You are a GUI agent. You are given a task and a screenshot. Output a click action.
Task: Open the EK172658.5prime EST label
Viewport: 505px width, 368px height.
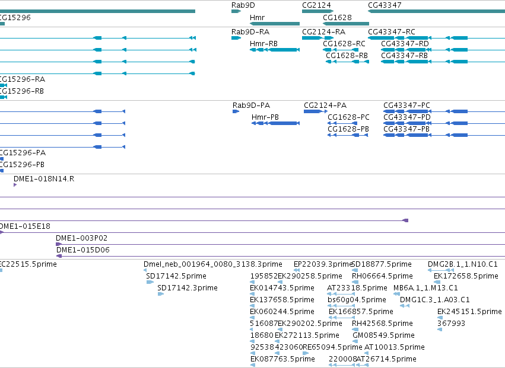tap(466, 276)
